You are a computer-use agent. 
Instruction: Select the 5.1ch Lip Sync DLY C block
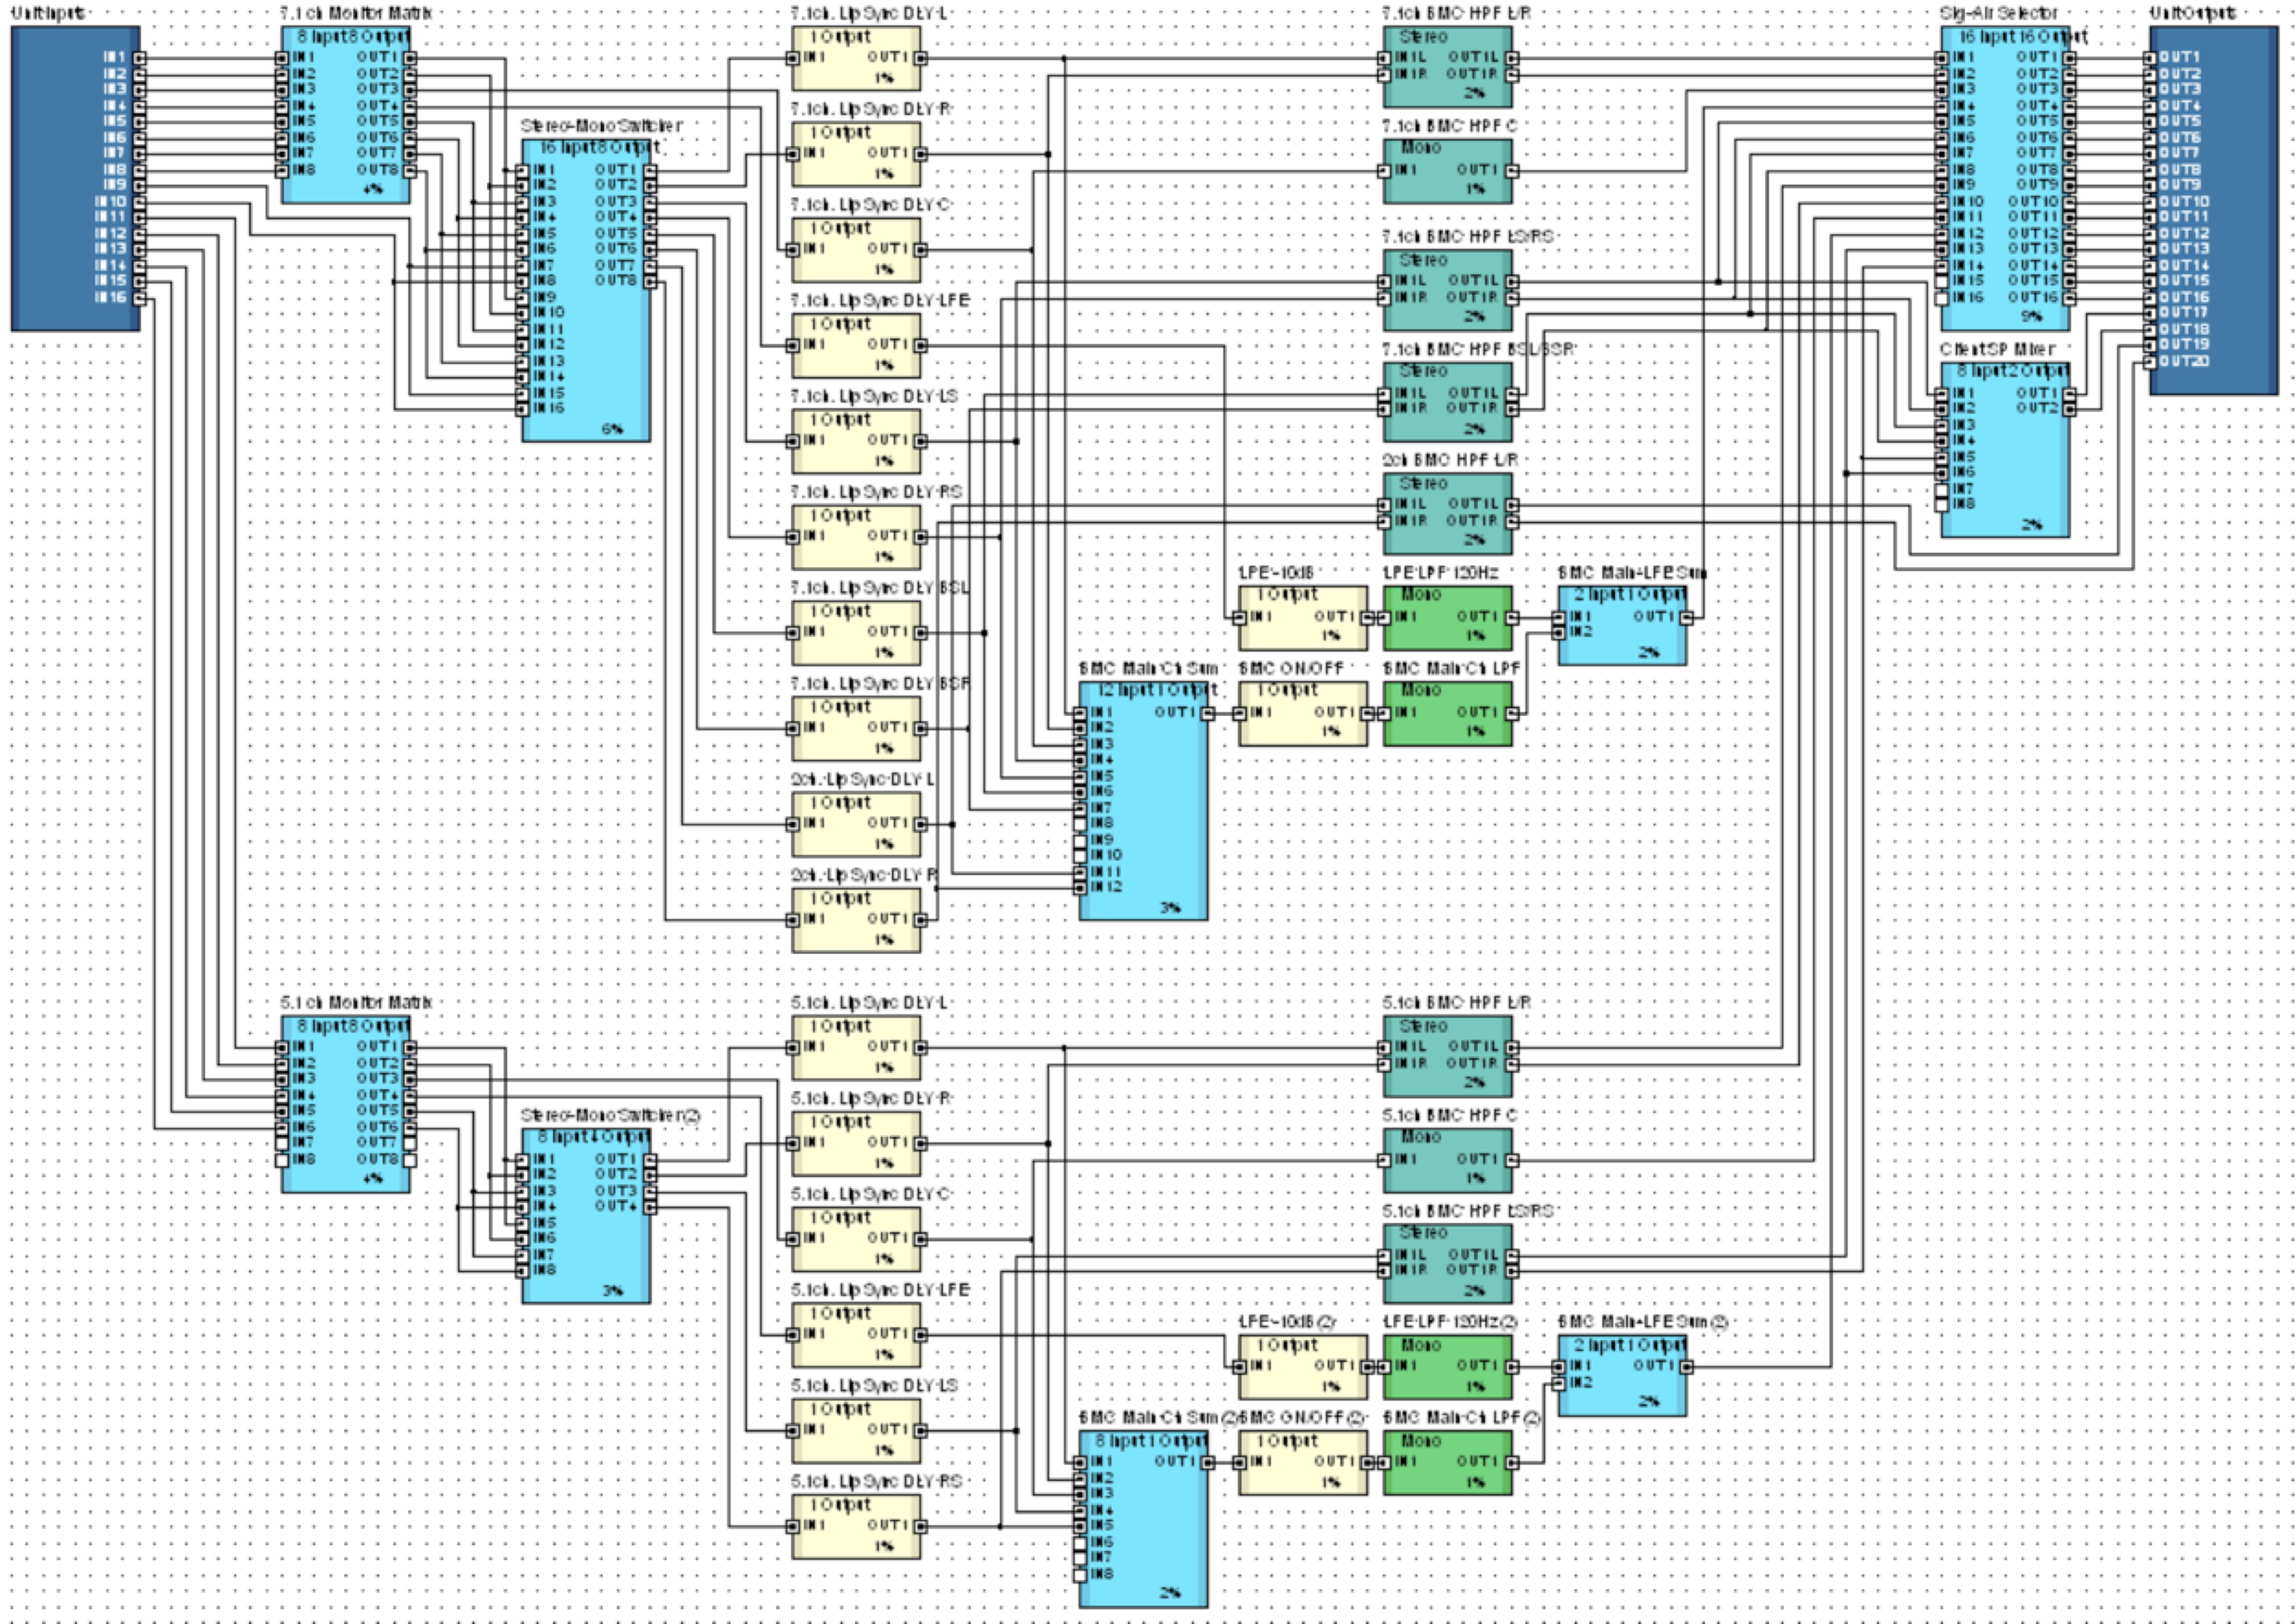(x=856, y=1239)
